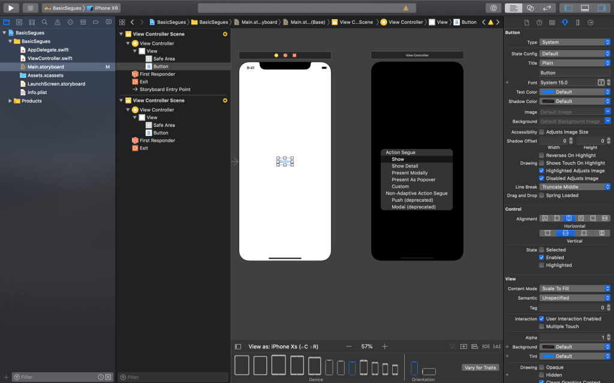Open the Library button in toolbar
Viewport: 614px width, 383px height.
click(493, 8)
